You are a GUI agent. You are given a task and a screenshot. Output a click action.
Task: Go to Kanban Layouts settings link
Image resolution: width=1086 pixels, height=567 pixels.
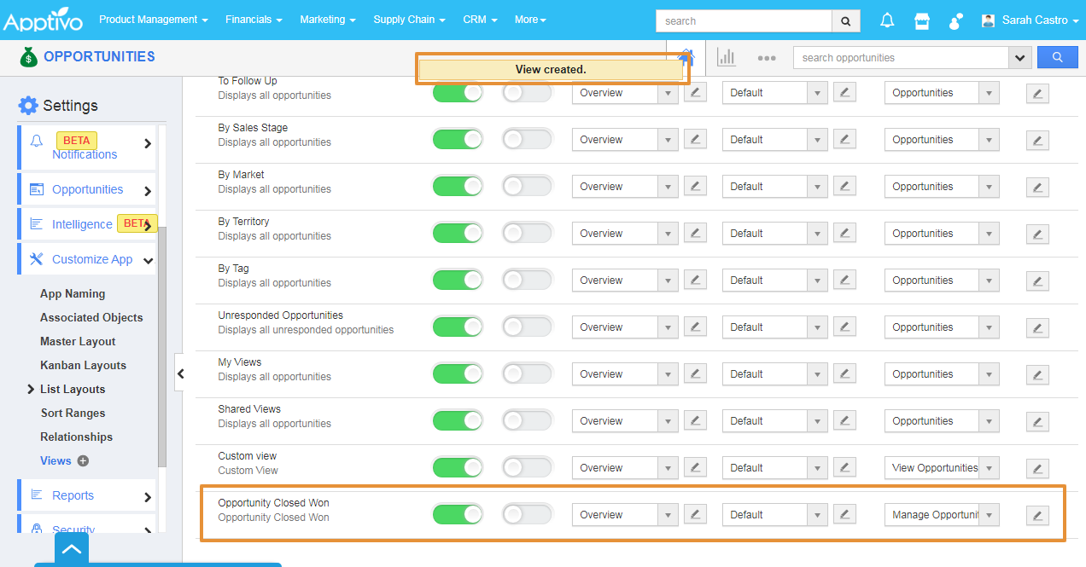point(83,365)
